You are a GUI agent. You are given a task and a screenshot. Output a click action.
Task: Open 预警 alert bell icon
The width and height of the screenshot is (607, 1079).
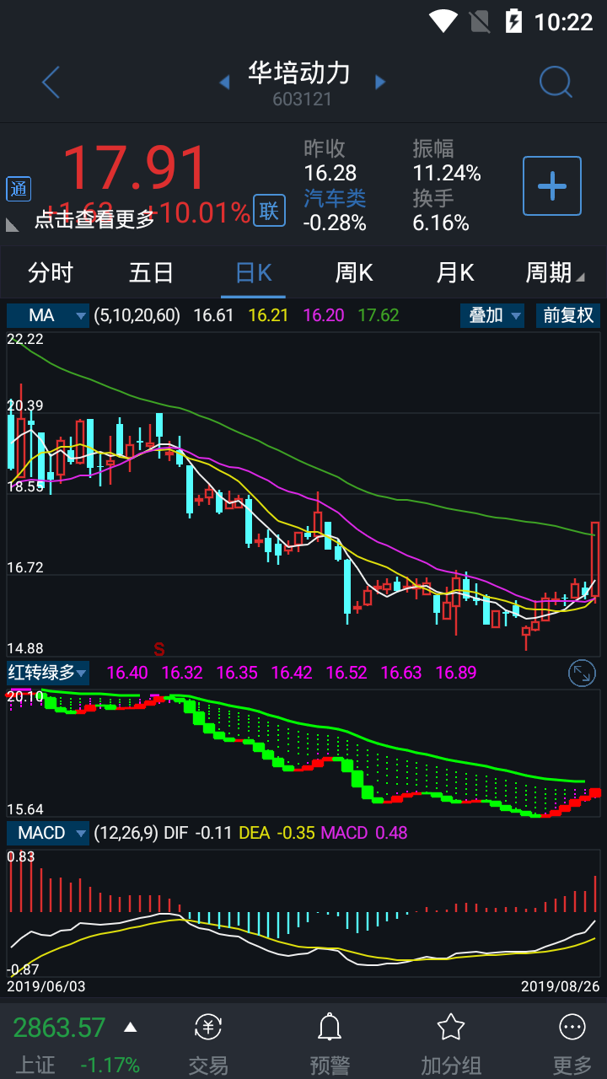[330, 1027]
